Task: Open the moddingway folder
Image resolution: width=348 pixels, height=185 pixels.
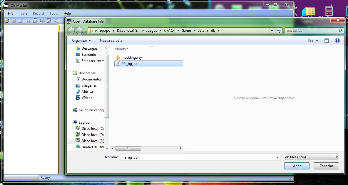Action: (x=131, y=58)
